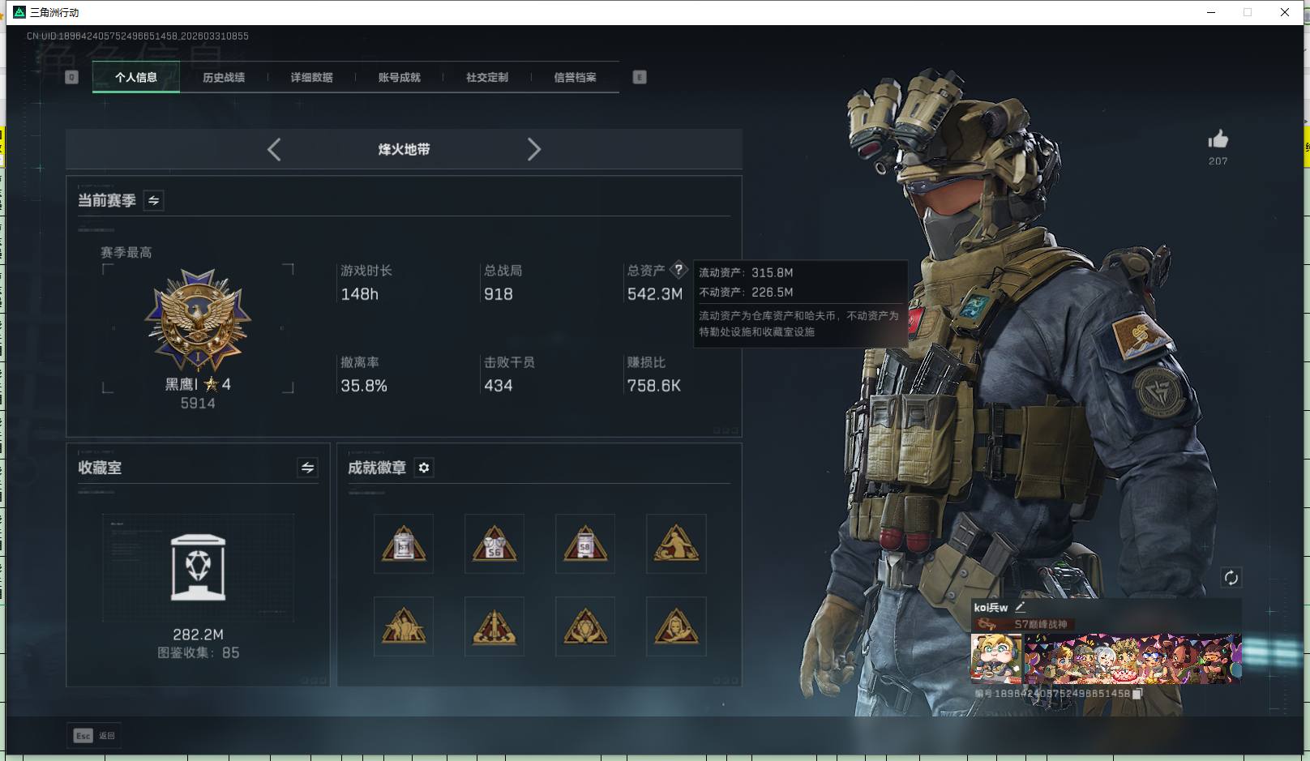The width and height of the screenshot is (1310, 761).
Task: Select the gold kneeling figure badge
Action: pos(676,544)
